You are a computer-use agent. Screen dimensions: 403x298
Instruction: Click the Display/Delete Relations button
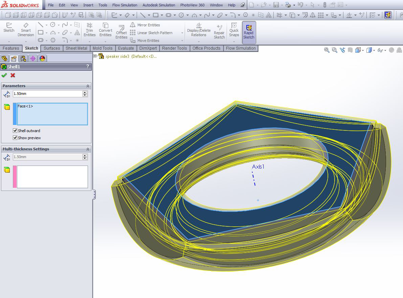[199, 30]
